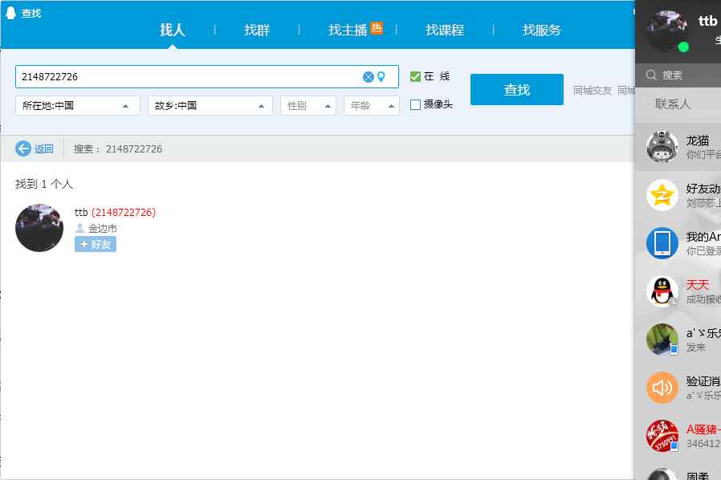The width and height of the screenshot is (721, 480).
Task: Click the location pin icon in search box
Action: click(381, 77)
